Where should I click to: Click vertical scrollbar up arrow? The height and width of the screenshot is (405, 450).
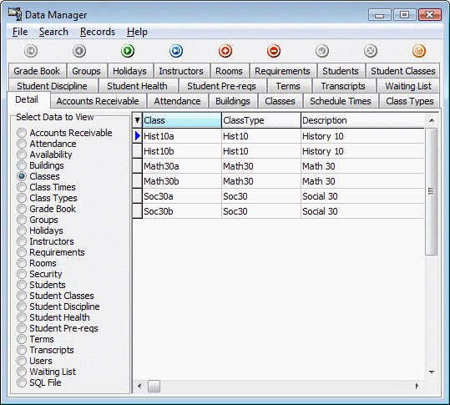[432, 120]
